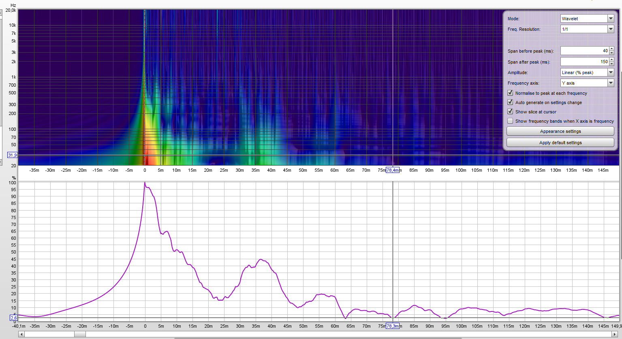The width and height of the screenshot is (622, 339).
Task: Click the 2,6 percent value label
Action: pyautogui.click(x=13, y=318)
